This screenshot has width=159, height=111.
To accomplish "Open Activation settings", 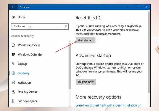I will [x=24, y=82].
